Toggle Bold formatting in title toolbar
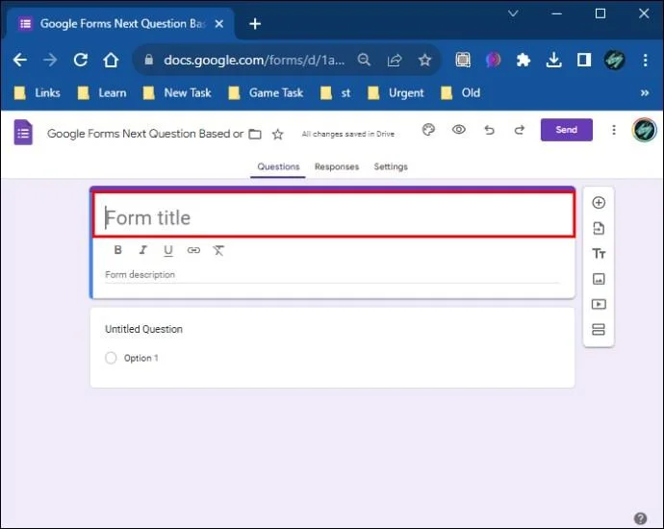Screen dimensions: 664x529 coord(118,250)
